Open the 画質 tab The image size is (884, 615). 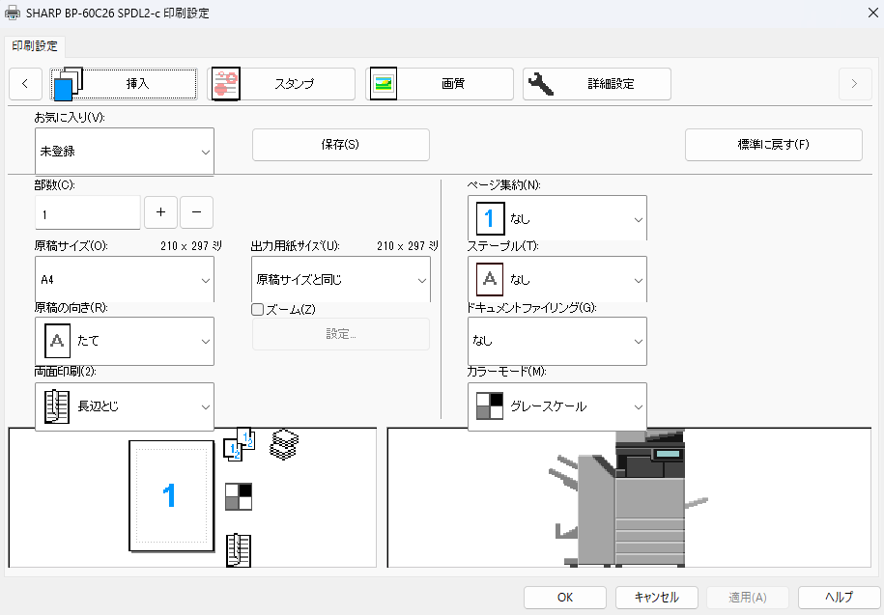pos(440,84)
